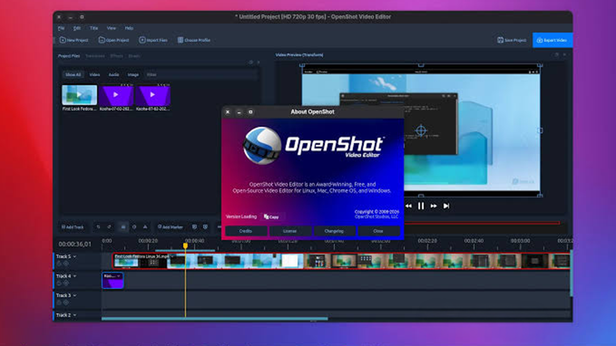Click the Choose Profile icon

(x=180, y=40)
